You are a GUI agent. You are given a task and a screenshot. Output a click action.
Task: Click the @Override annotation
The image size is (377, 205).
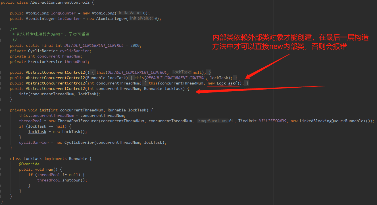point(29,164)
